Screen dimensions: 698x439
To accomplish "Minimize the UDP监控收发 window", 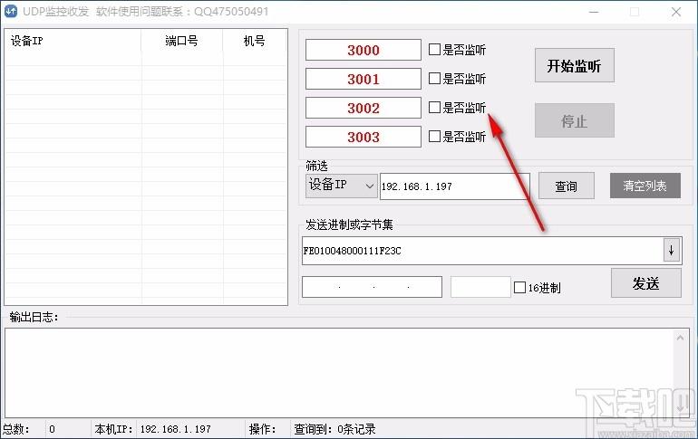I will coord(594,12).
